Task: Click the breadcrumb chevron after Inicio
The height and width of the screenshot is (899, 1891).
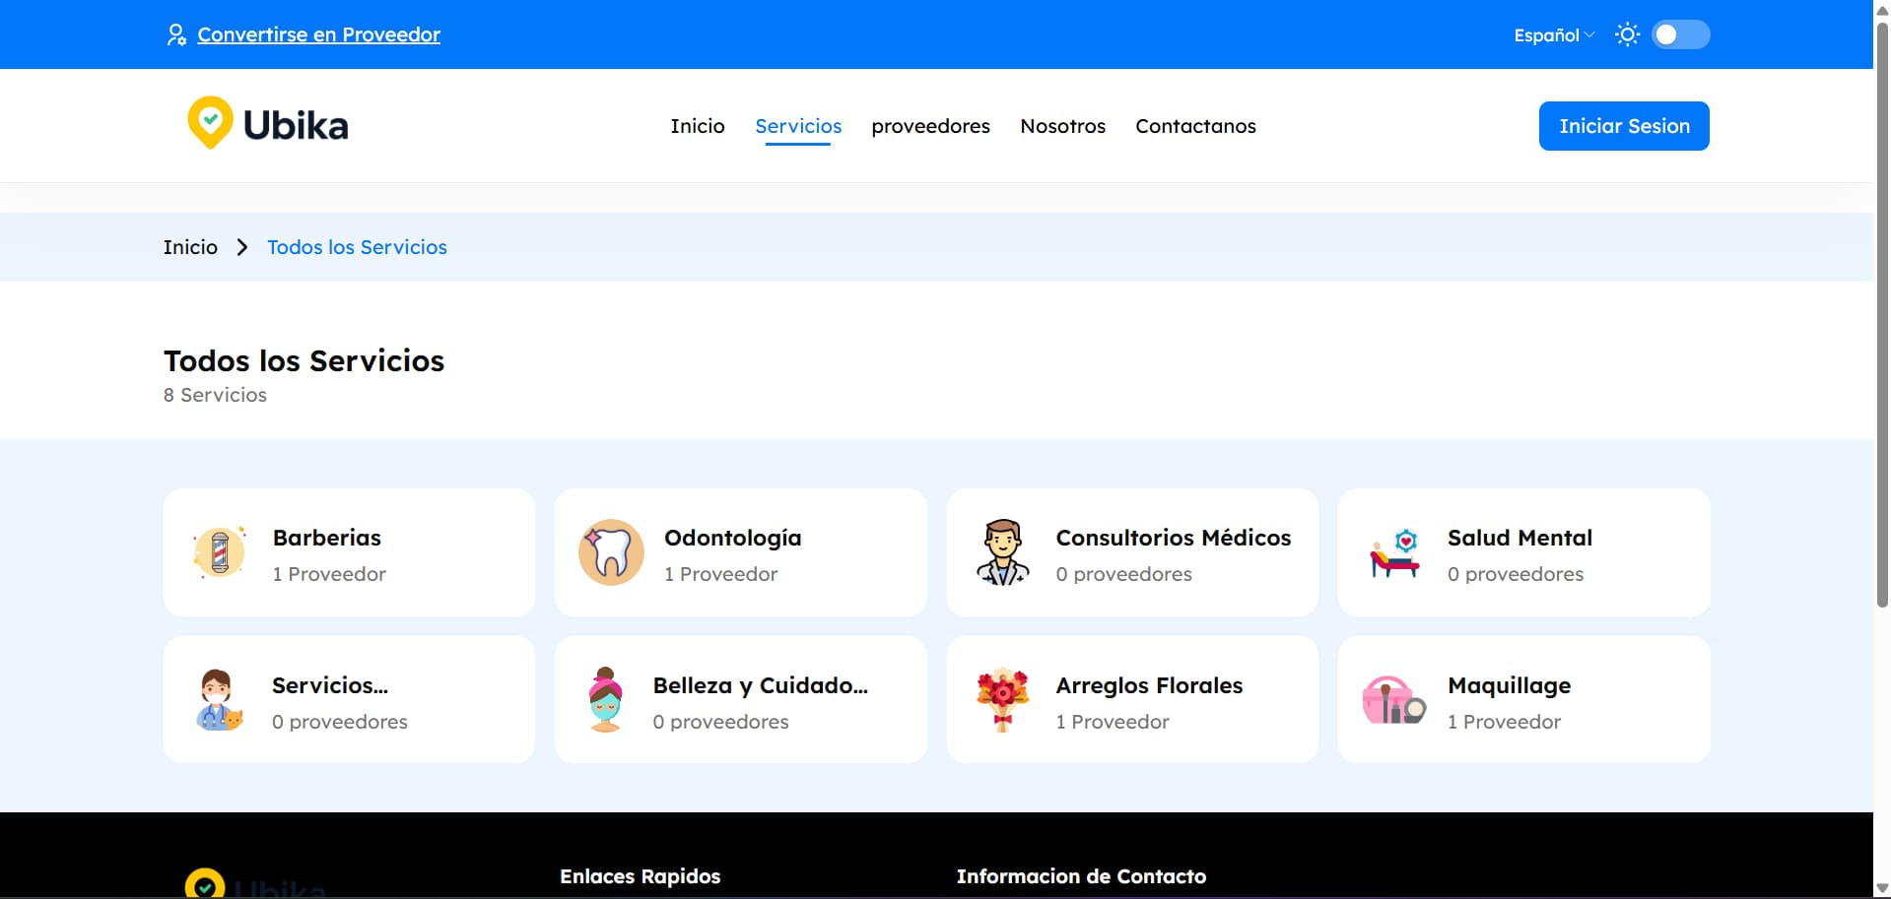Action: (x=242, y=247)
